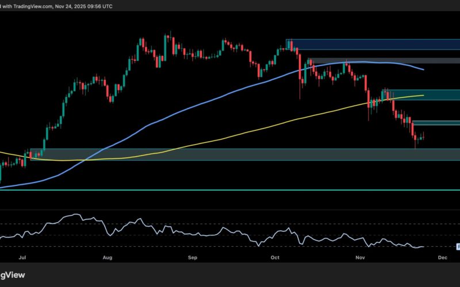Image resolution: width=460 pixels, height=287 pixels.
Task: Select the dark blue zone at top right
Action: click(374, 45)
